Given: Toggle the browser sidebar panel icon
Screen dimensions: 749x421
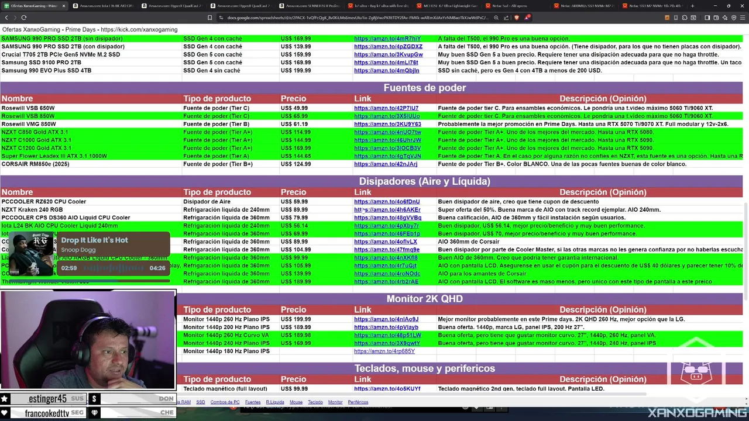Looking at the screenshot, I should pos(707,18).
